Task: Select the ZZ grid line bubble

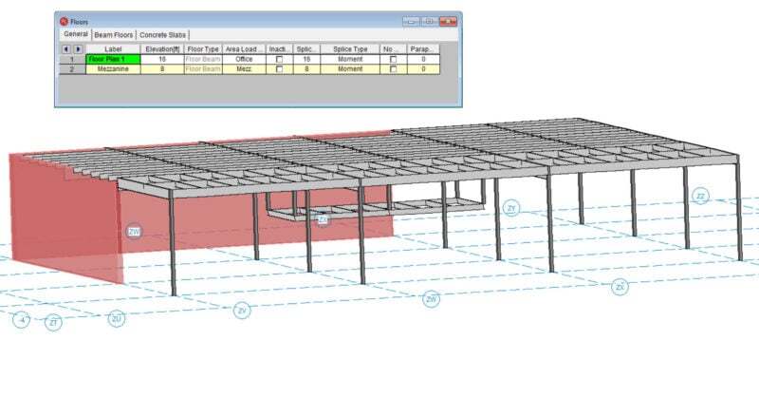Action: pos(702,197)
